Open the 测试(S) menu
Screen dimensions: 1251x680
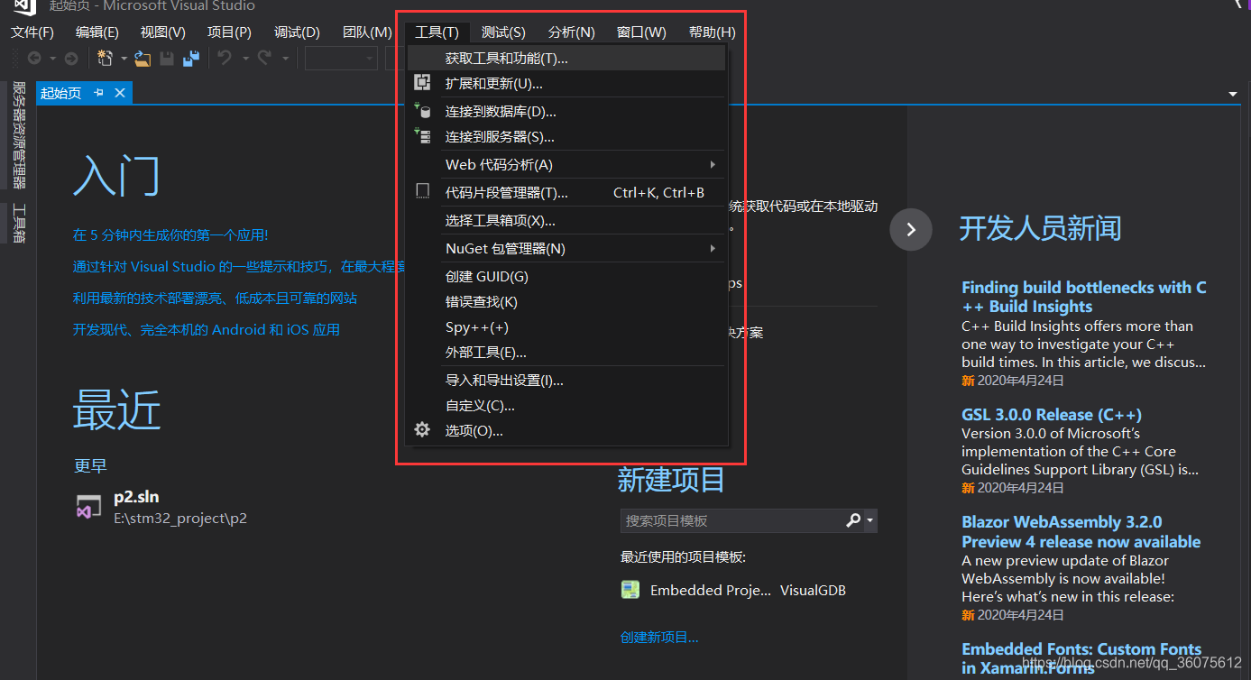coord(503,32)
